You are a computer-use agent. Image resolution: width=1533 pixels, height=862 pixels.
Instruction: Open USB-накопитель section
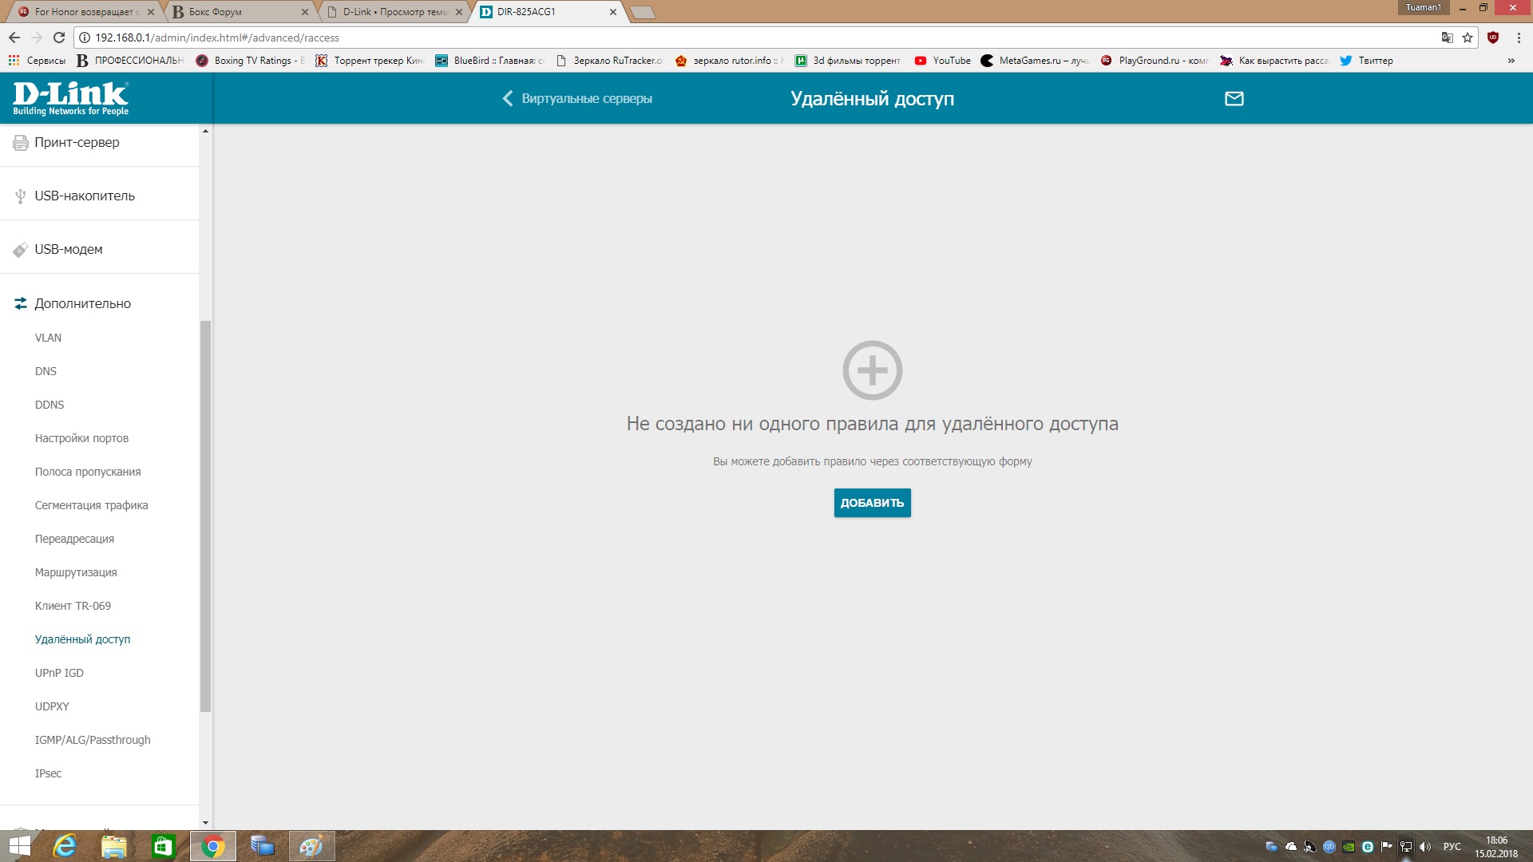point(84,196)
